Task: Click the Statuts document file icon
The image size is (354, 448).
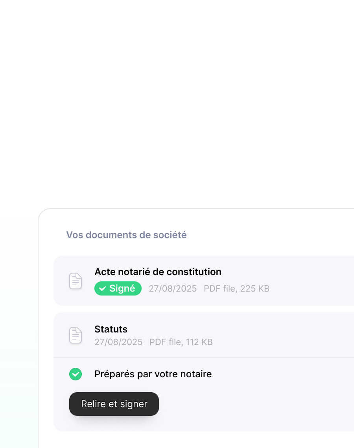Action: pyautogui.click(x=76, y=335)
